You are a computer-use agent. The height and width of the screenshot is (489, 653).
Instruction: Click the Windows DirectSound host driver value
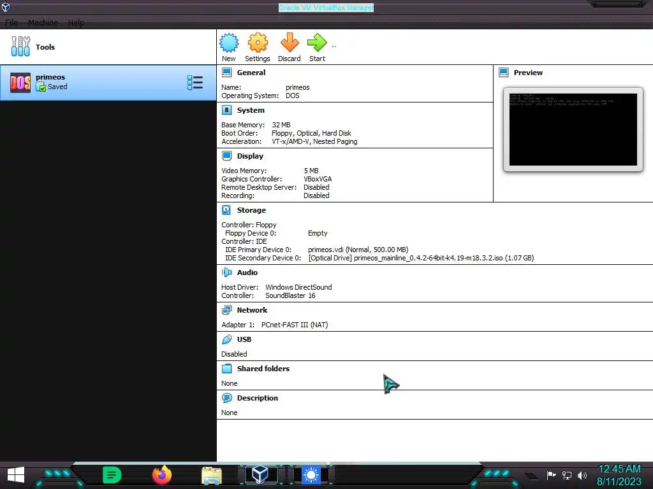coord(298,287)
